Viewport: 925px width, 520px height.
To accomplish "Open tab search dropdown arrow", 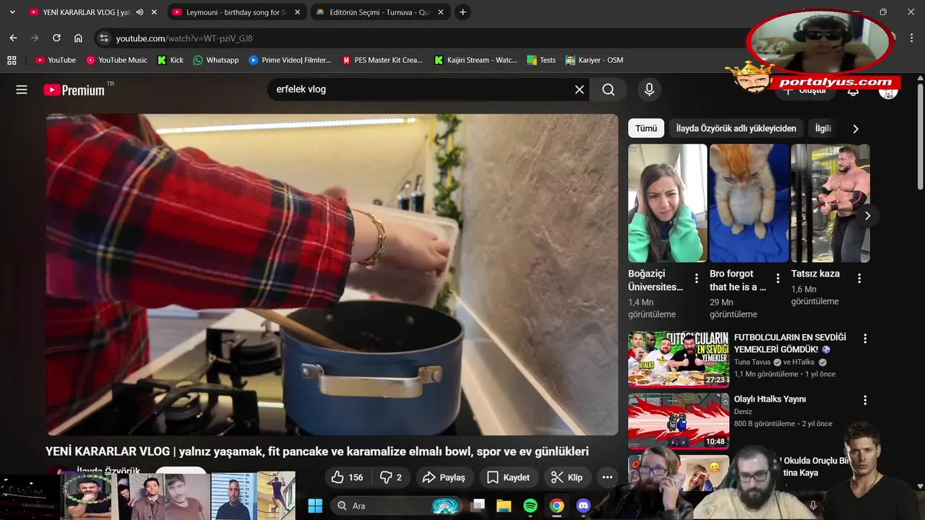I will (12, 12).
